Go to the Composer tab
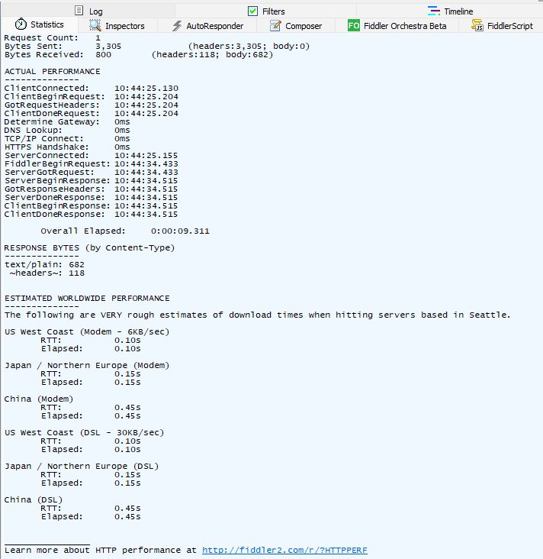 click(x=296, y=26)
